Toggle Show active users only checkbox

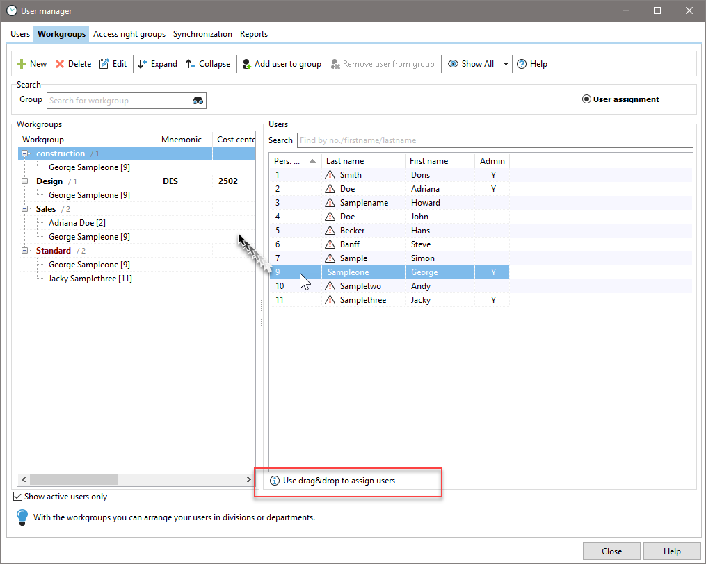18,497
